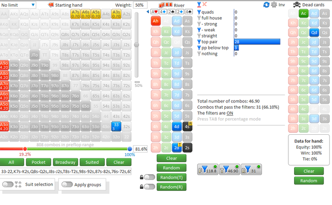Select the Ks card in Dead cards grid
This screenshot has height=205, width=332.
click(x=324, y=23)
